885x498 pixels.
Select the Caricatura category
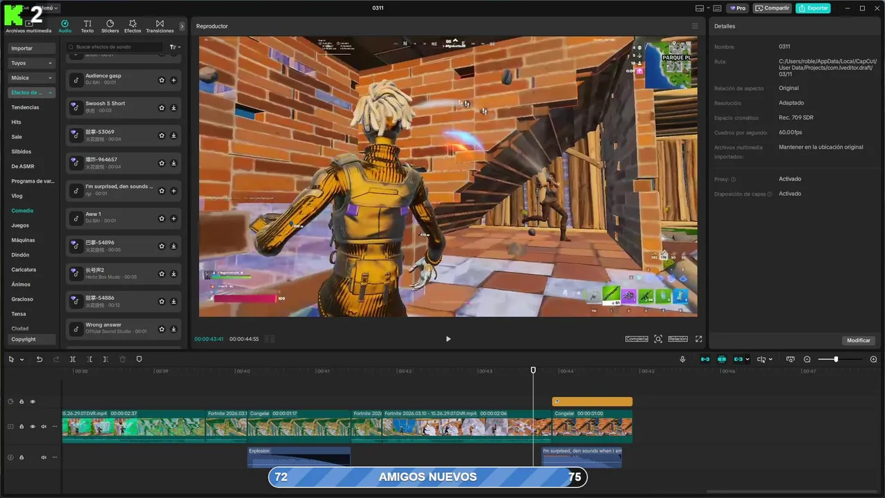[24, 270]
